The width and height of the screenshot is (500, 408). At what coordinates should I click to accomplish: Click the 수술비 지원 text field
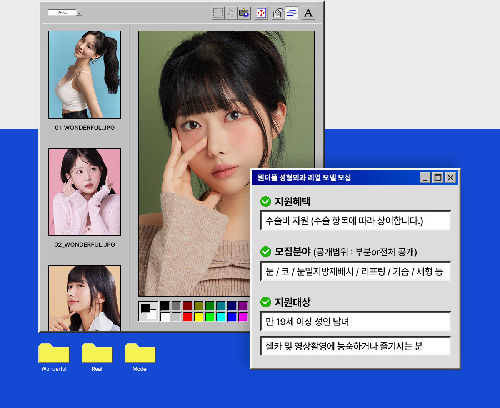[355, 221]
